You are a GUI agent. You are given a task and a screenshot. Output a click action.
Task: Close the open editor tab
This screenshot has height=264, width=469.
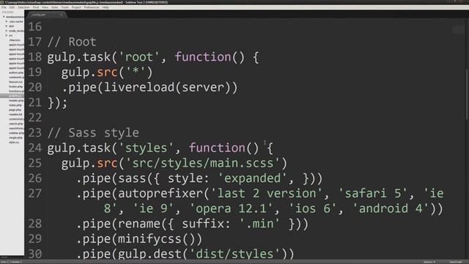(x=62, y=15)
